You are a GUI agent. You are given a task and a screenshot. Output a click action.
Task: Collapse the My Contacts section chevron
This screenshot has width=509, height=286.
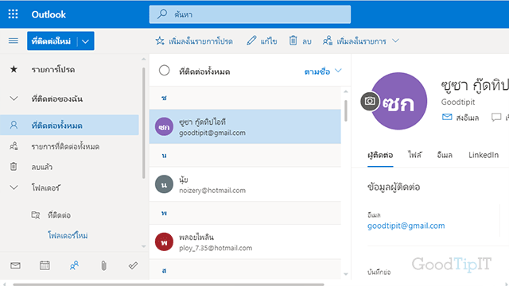[14, 99]
